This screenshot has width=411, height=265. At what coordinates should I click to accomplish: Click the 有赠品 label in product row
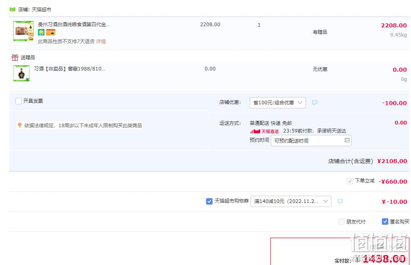click(x=320, y=32)
